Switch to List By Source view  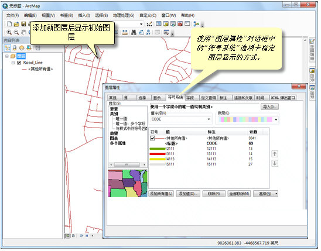coord(15,48)
